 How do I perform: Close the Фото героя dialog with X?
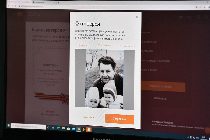[x=137, y=17]
